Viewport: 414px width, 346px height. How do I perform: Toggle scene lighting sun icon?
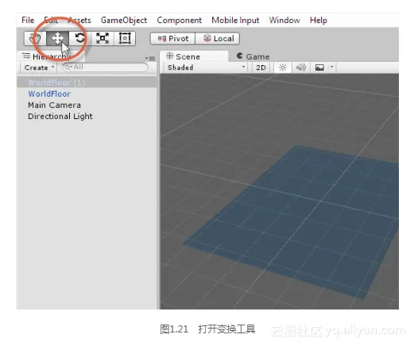[283, 67]
